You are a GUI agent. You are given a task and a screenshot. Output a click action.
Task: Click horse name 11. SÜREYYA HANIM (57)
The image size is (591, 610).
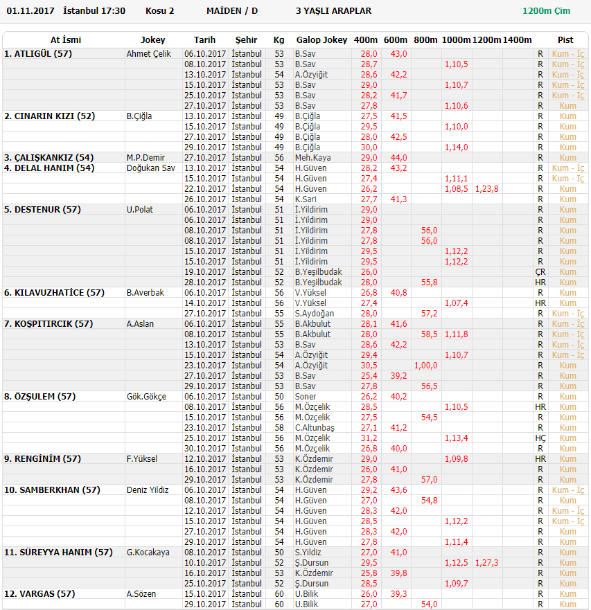point(58,552)
